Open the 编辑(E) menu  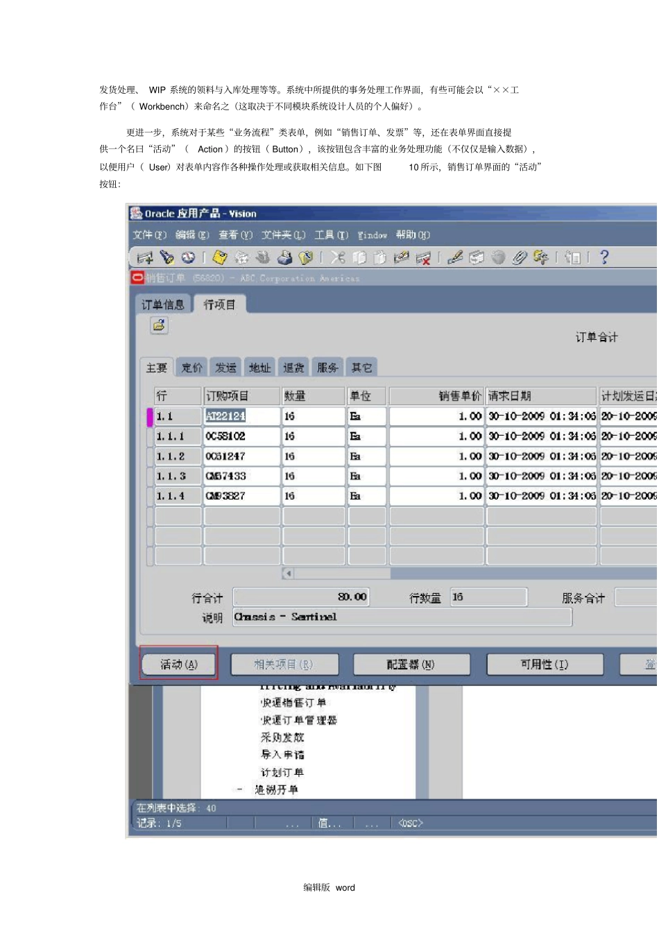[192, 235]
